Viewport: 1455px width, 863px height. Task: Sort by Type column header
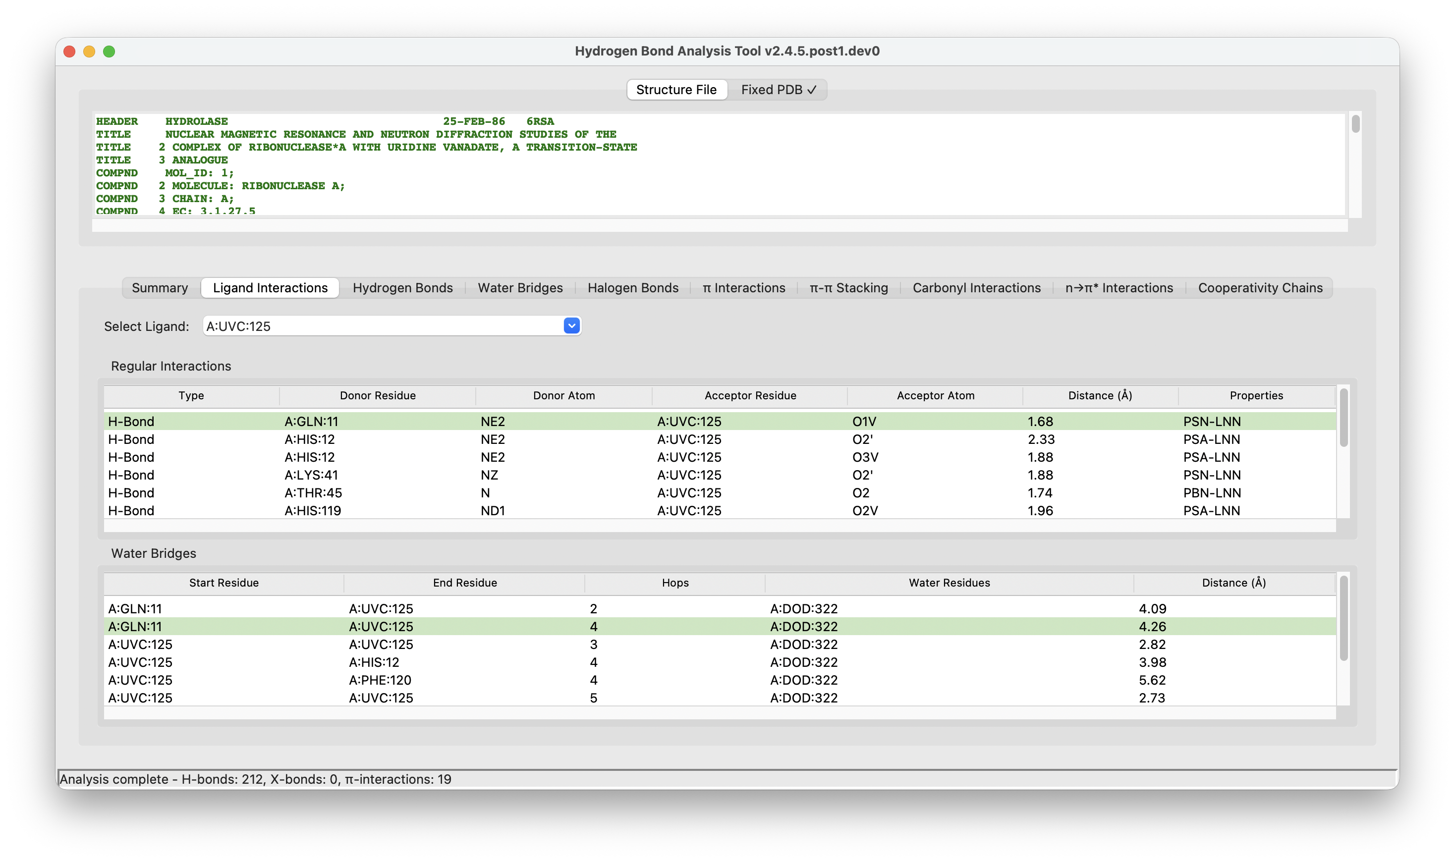(x=191, y=395)
